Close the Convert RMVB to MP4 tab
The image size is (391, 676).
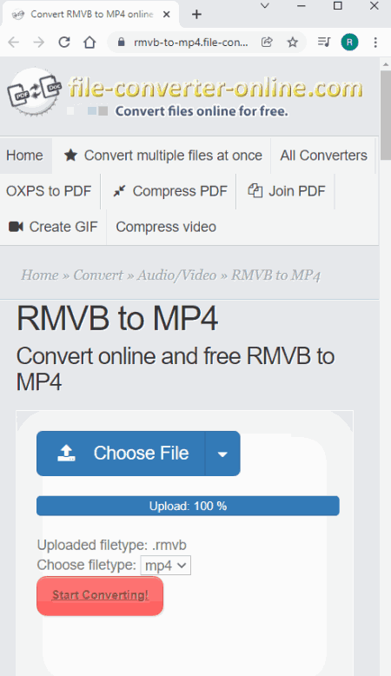(167, 14)
